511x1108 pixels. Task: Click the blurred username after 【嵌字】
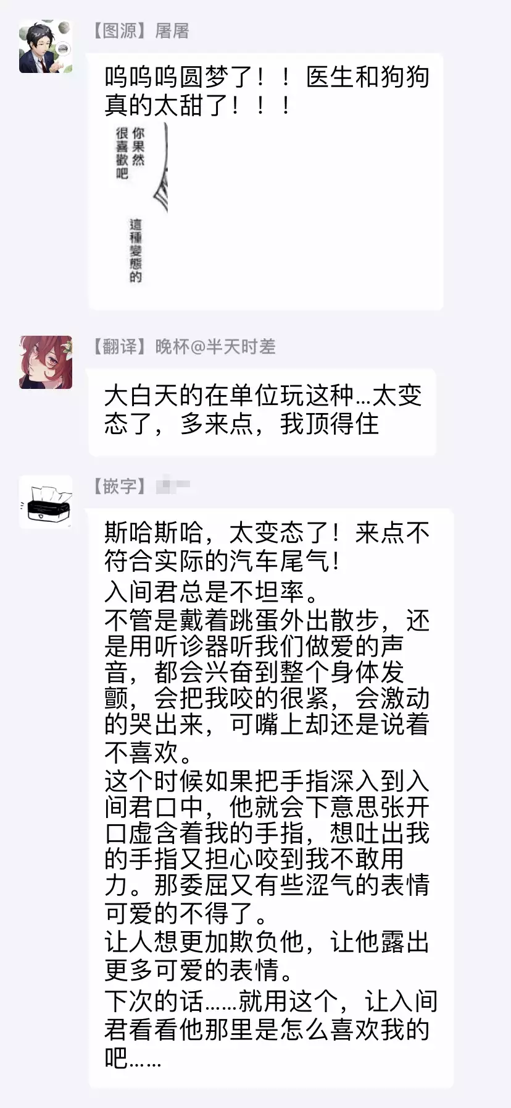173,486
